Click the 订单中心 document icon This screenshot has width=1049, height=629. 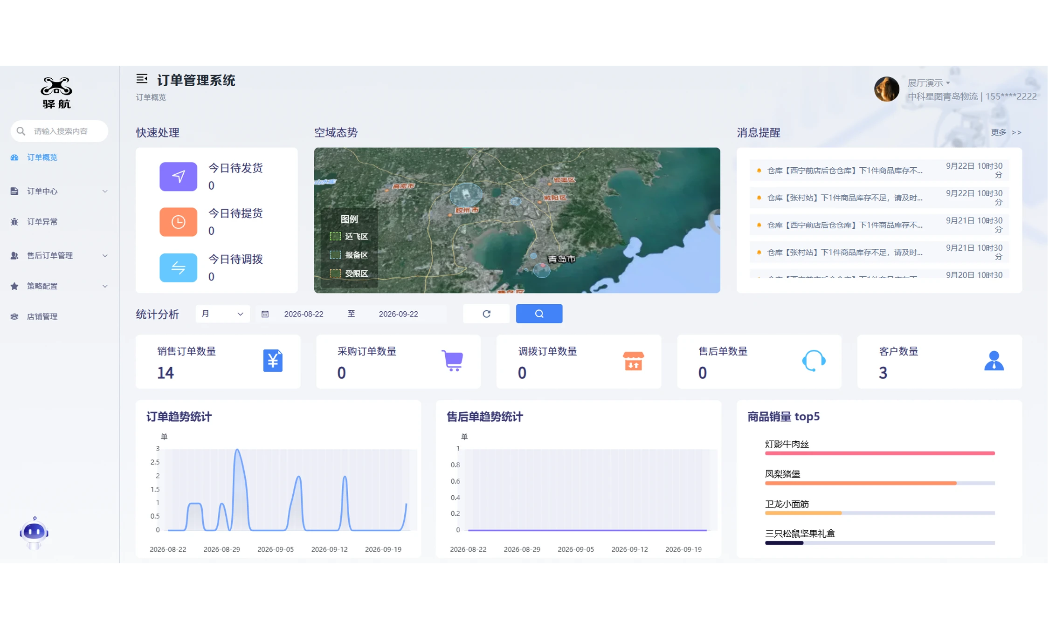click(x=14, y=191)
